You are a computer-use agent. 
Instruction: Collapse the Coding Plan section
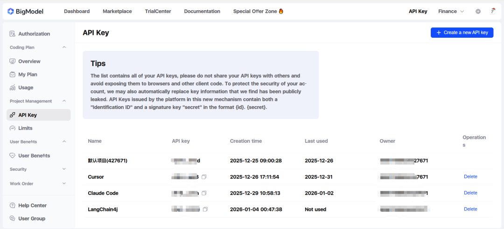click(x=64, y=47)
